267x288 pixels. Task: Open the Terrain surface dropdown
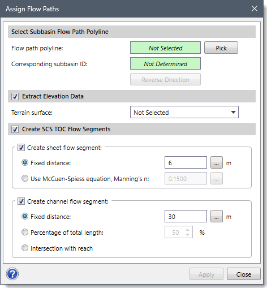(184, 112)
